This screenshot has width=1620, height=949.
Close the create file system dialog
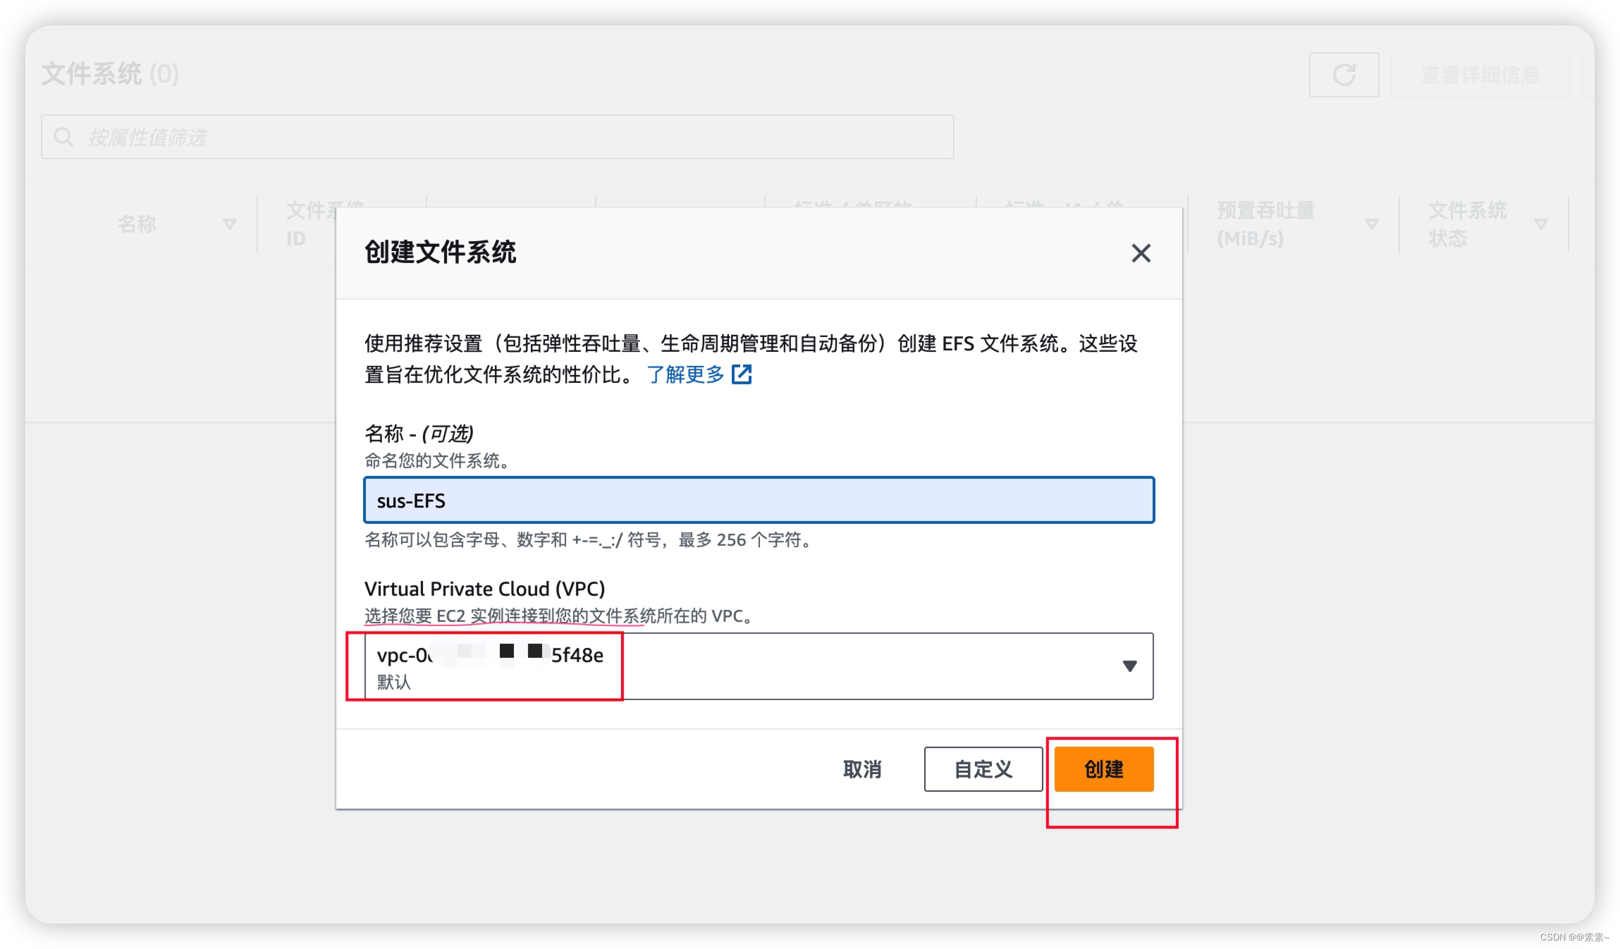pos(1141,253)
